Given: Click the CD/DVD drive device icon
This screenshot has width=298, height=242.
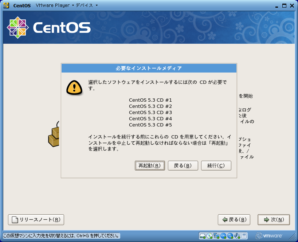Looking at the screenshot, I should (x=209, y=236).
